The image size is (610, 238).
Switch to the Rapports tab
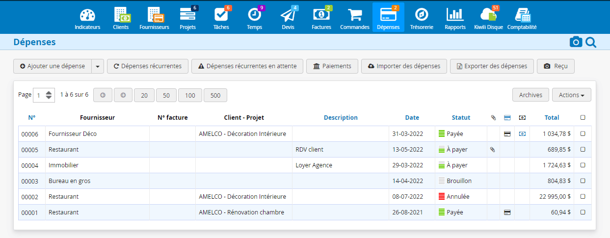455,18
